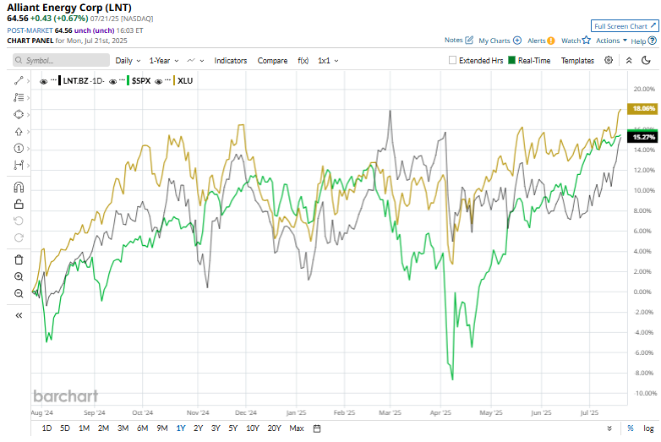
Task: Open LNT.BZ series options dots
Action: click(x=53, y=79)
